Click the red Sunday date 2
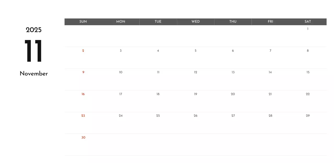 83,51
